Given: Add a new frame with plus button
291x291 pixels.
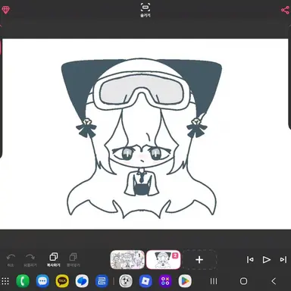Looking at the screenshot, I should click(x=199, y=260).
